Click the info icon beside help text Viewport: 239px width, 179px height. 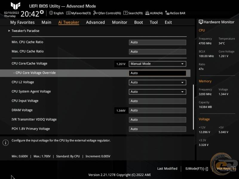6,143
